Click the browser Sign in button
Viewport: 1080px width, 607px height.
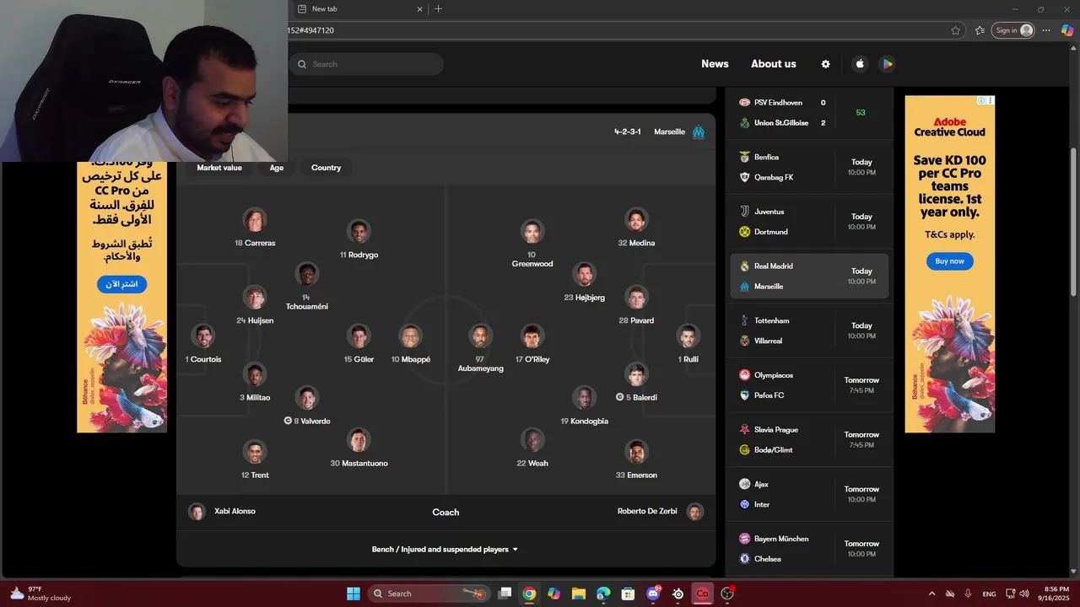point(1012,30)
